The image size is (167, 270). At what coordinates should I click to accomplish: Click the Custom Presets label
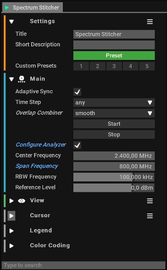pos(36,66)
